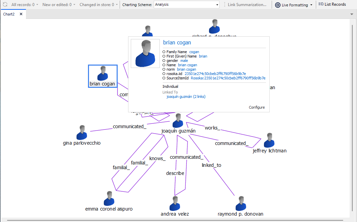This screenshot has height=222, width=357.
Task: Open joaquín guzmán (2 links) link
Action: (186, 97)
